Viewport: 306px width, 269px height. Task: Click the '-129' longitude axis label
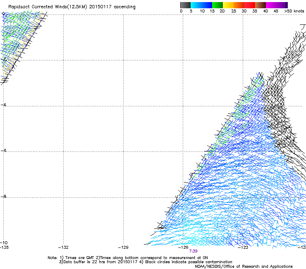(x=123, y=247)
